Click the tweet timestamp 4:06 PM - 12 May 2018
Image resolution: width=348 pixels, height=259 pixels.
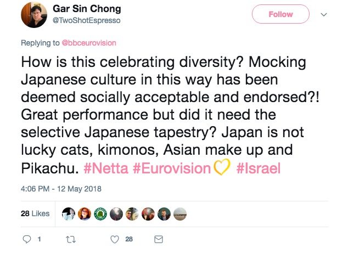pyautogui.click(x=61, y=189)
